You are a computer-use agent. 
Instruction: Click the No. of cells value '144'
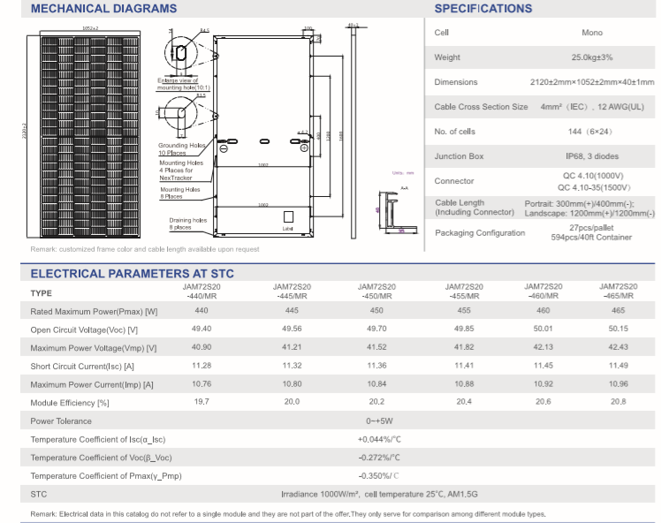(x=589, y=132)
